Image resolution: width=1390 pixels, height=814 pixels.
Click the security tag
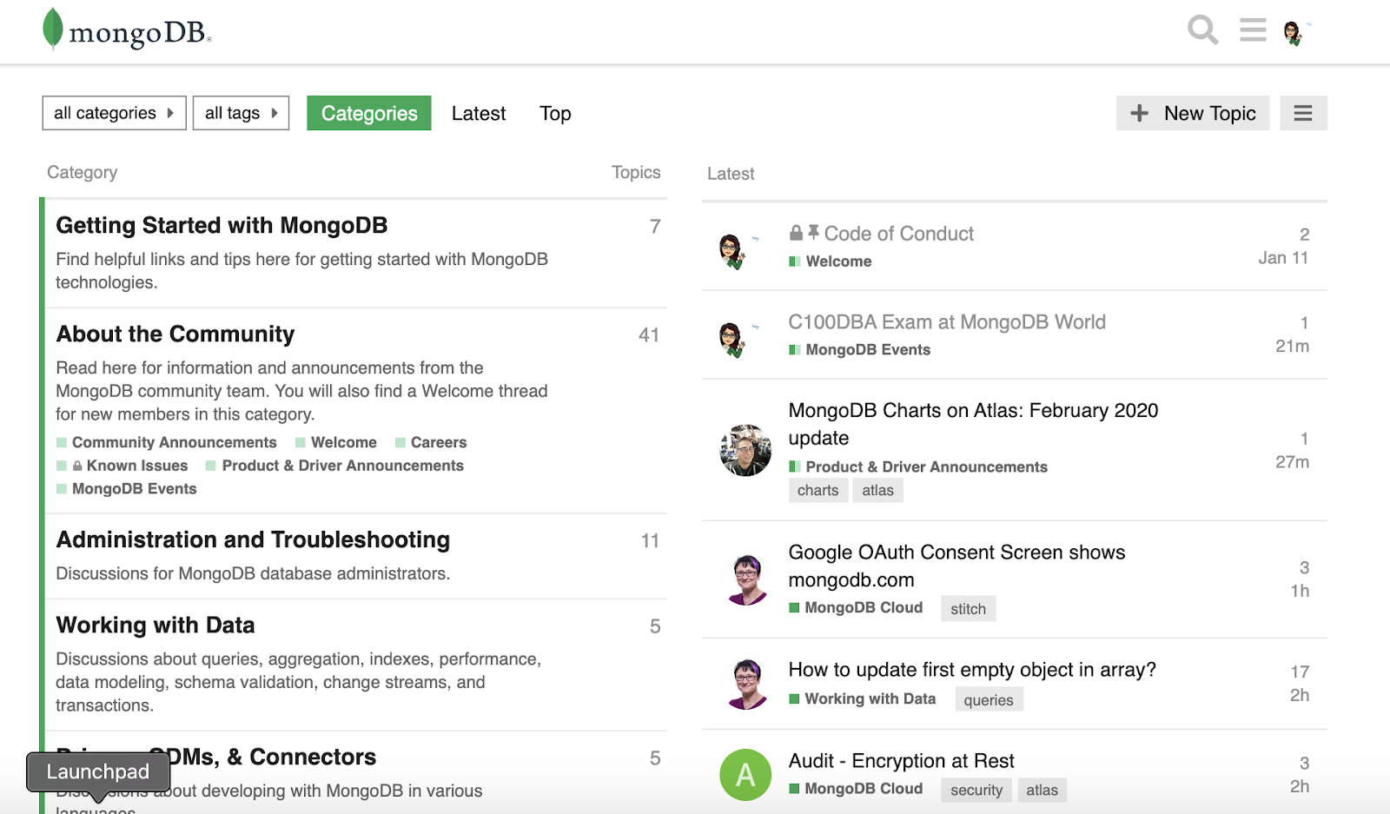click(976, 791)
